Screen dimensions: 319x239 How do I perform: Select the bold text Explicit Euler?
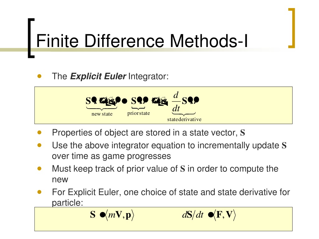(98, 76)
